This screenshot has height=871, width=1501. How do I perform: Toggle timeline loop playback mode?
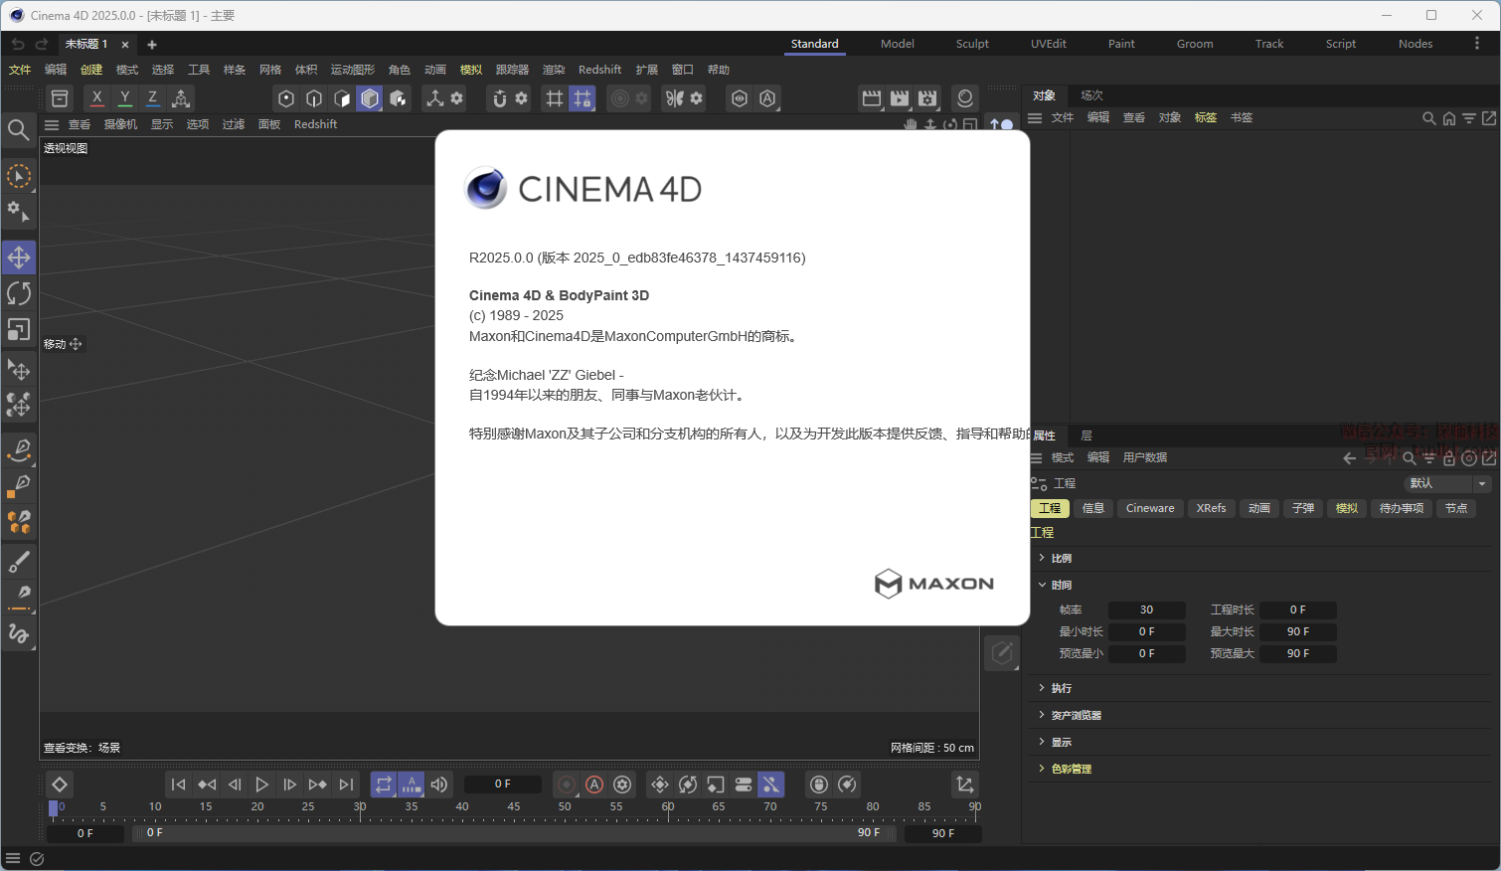pyautogui.click(x=384, y=784)
